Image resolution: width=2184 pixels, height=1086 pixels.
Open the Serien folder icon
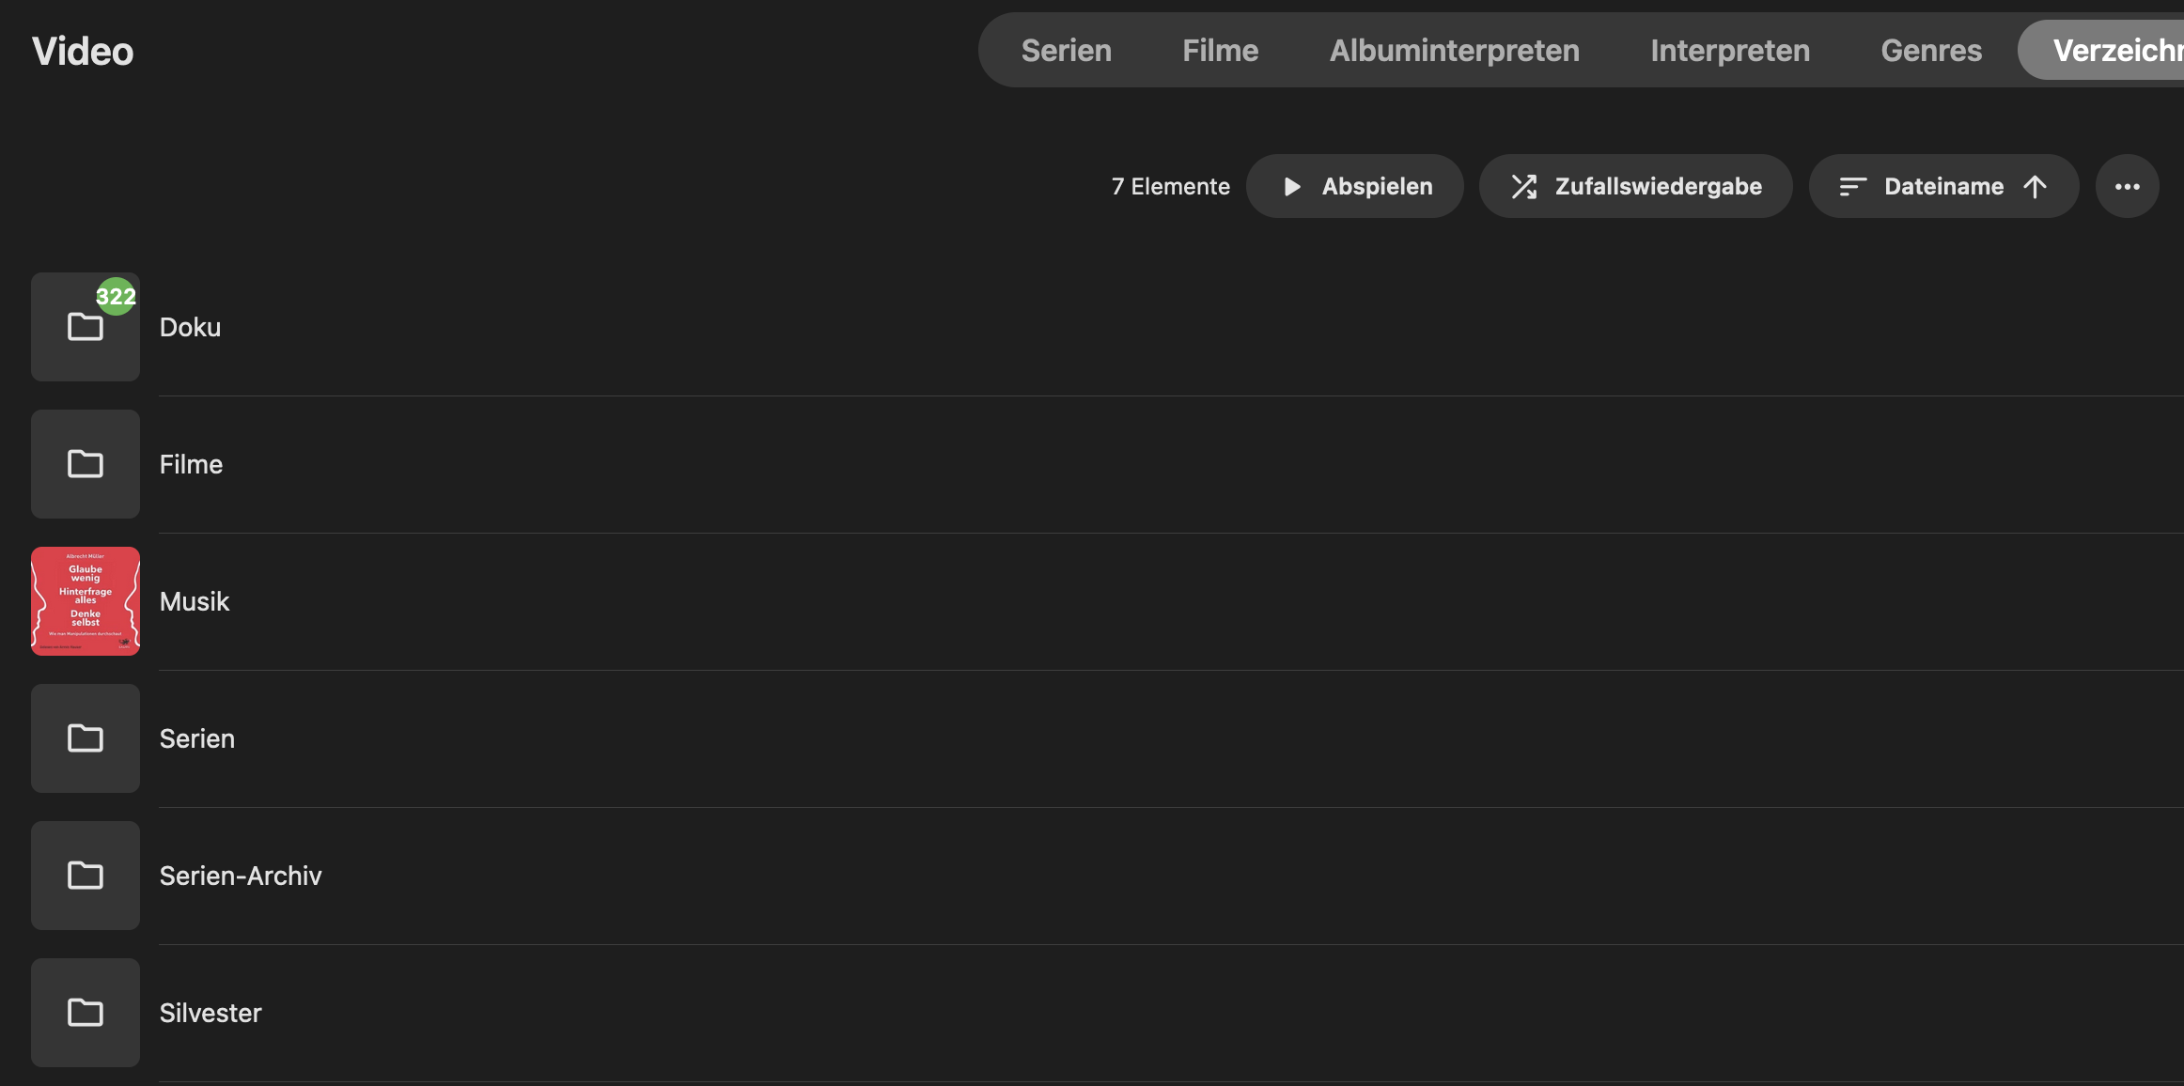(85, 738)
